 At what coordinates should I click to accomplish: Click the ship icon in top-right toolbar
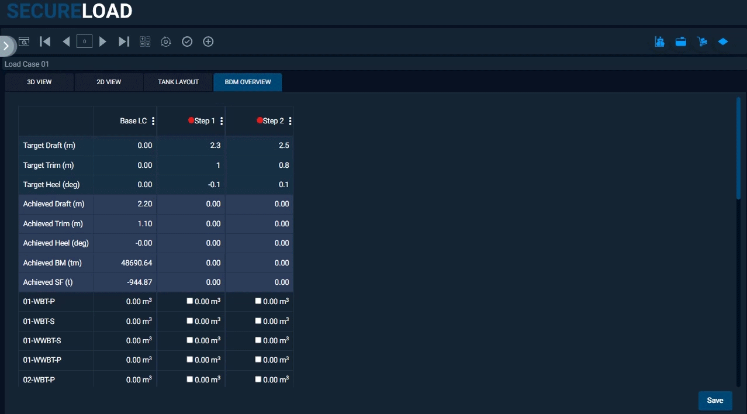(x=659, y=42)
